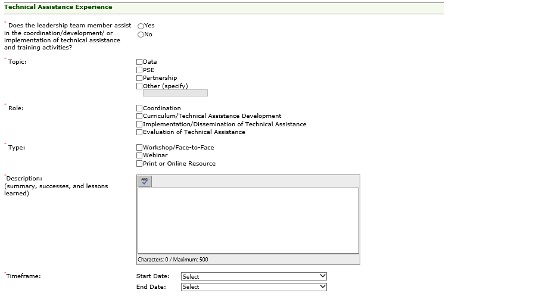The height and width of the screenshot is (296, 533).
Task: Check the Workshop/Face-to-Face type checkbox
Action: pyautogui.click(x=139, y=148)
